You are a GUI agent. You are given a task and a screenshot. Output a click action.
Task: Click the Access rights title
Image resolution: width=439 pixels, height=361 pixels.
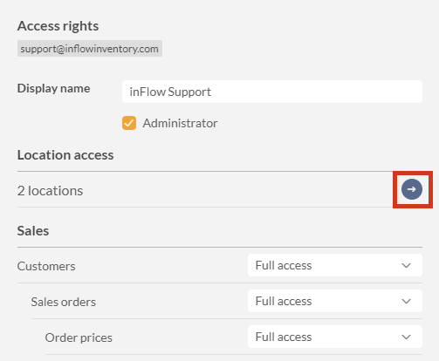[58, 26]
